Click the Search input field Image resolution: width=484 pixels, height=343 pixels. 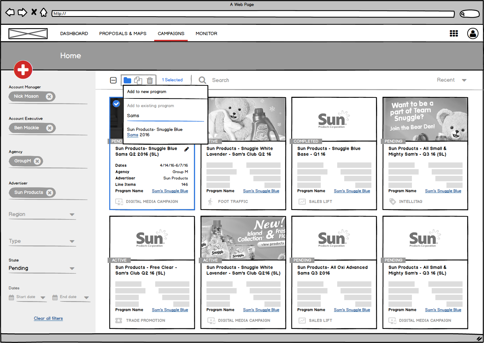(221, 80)
